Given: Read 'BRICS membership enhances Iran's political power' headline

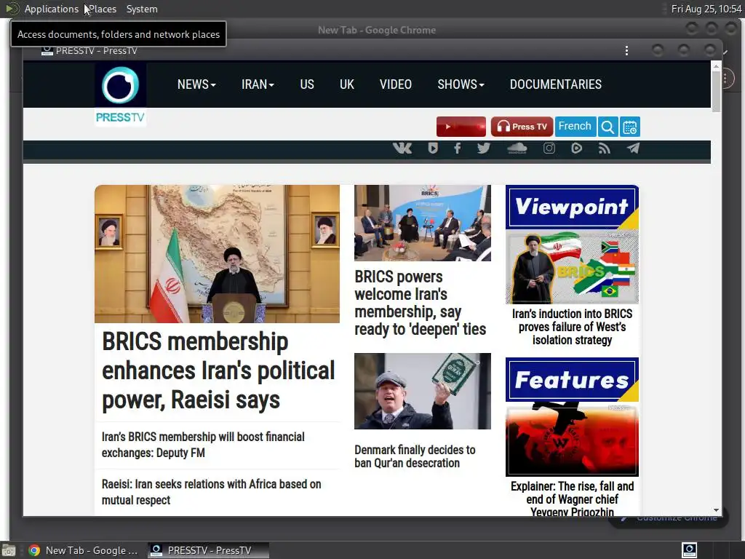Looking at the screenshot, I should [x=218, y=370].
